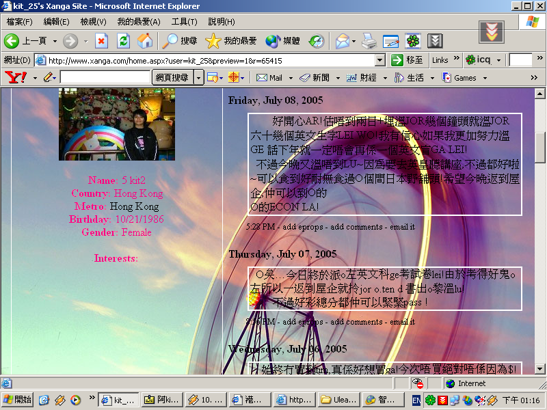Open Yahoo 生活 lifestyle
The image size is (547, 410).
coord(409,78)
